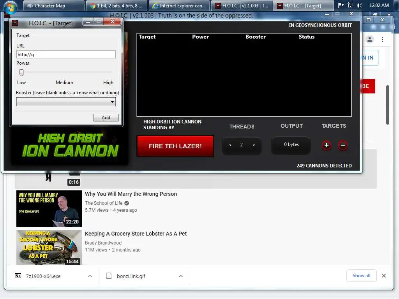Viewport: 399px width, 299px height.
Task: Click the URL input field
Action: 66,54
